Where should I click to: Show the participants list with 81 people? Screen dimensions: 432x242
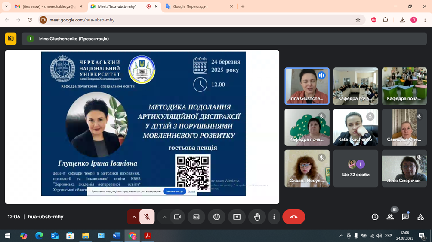(x=390, y=217)
